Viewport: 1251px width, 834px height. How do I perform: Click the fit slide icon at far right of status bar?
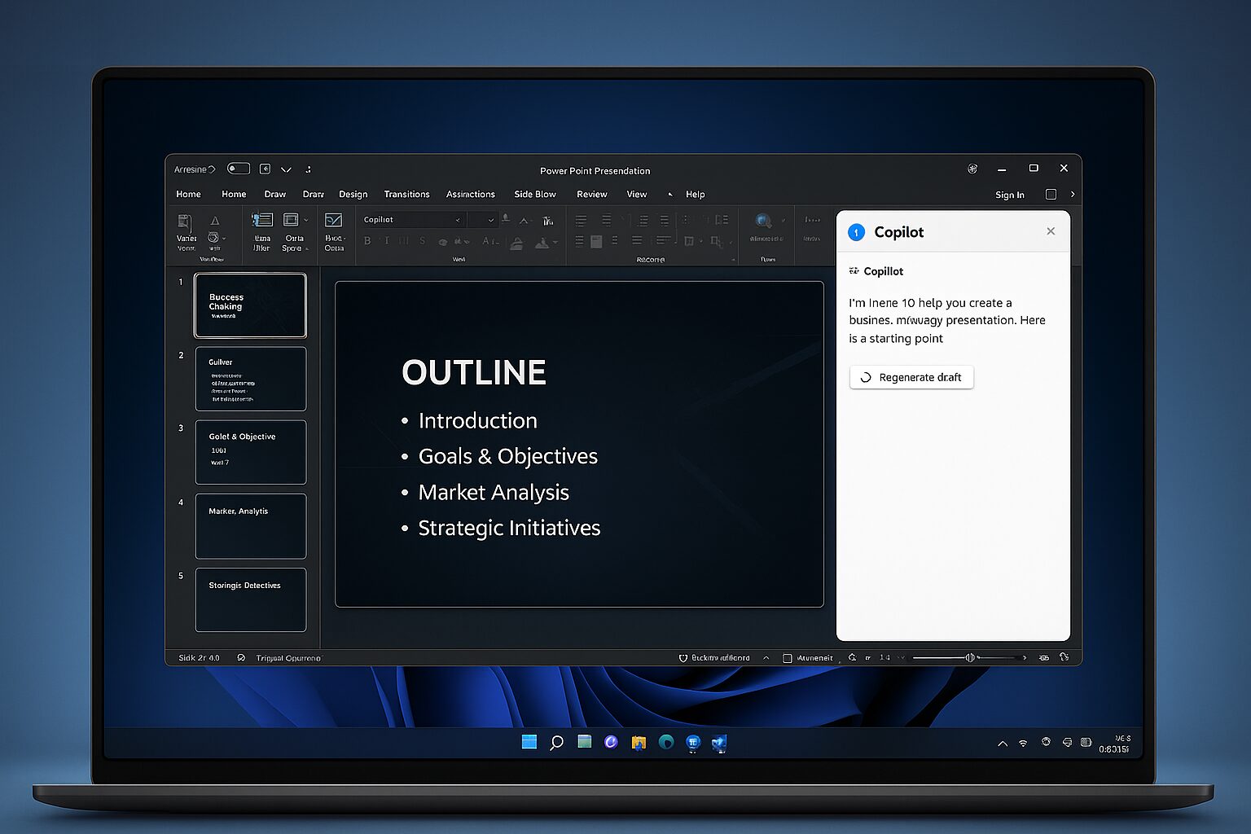1064,657
